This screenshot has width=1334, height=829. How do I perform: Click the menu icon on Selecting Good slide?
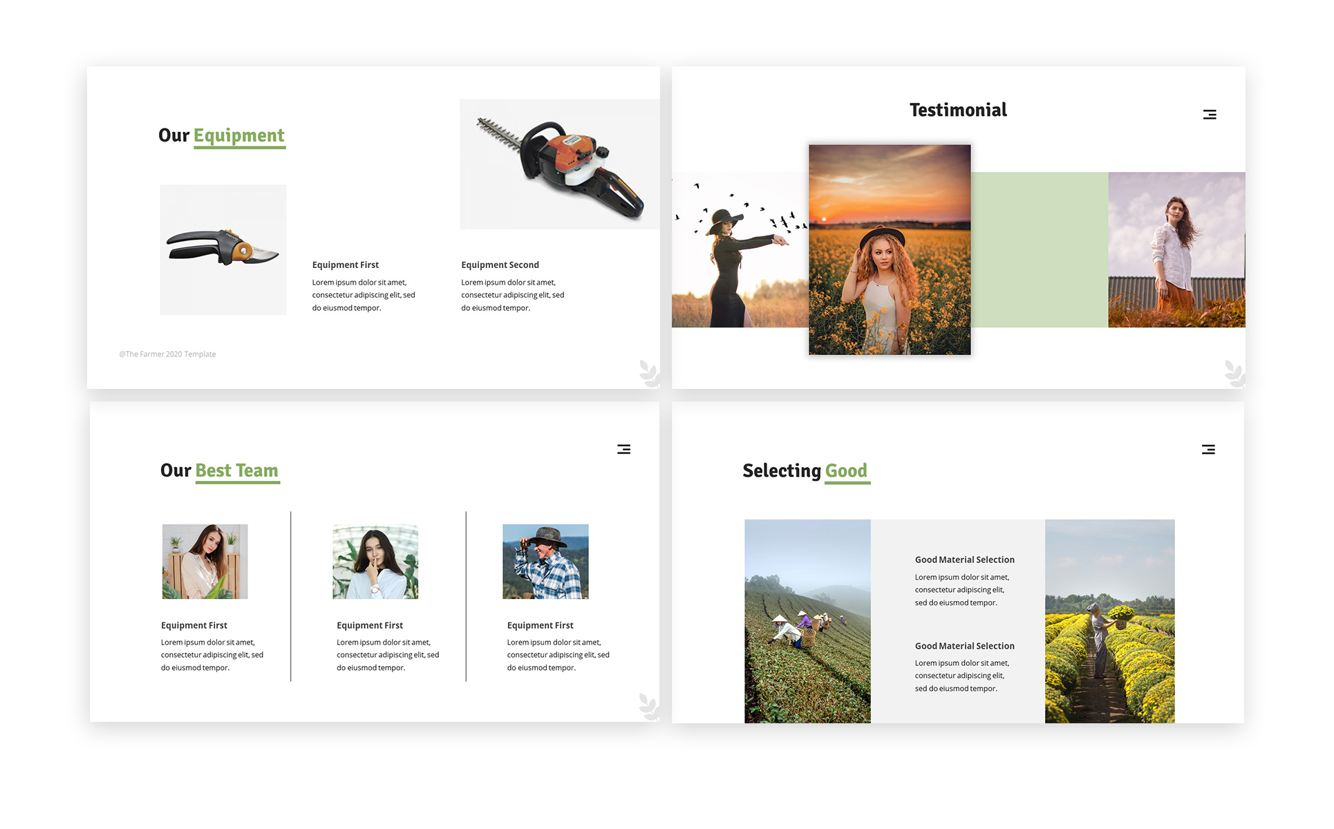click(x=1208, y=449)
